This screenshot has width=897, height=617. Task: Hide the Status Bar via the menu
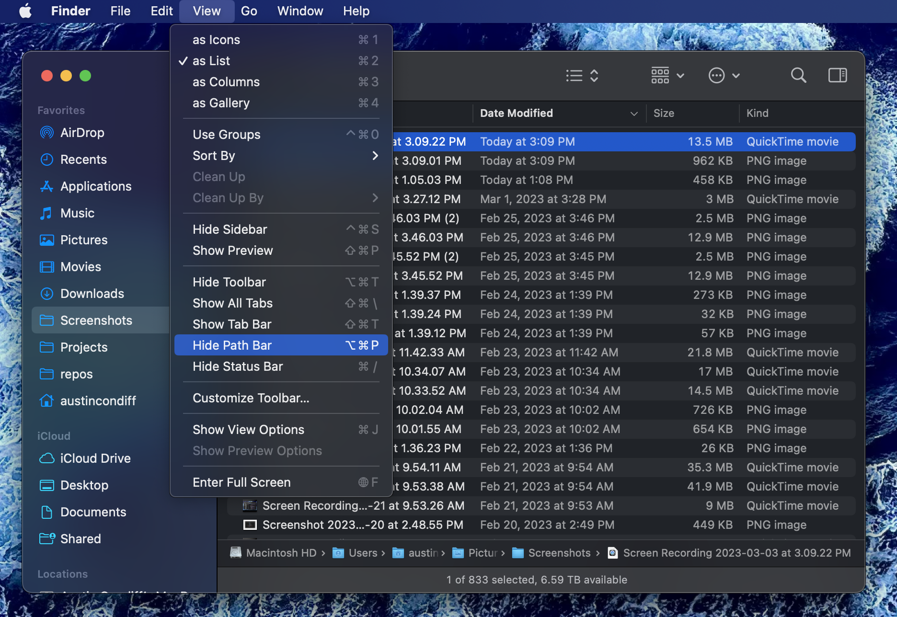[238, 366]
